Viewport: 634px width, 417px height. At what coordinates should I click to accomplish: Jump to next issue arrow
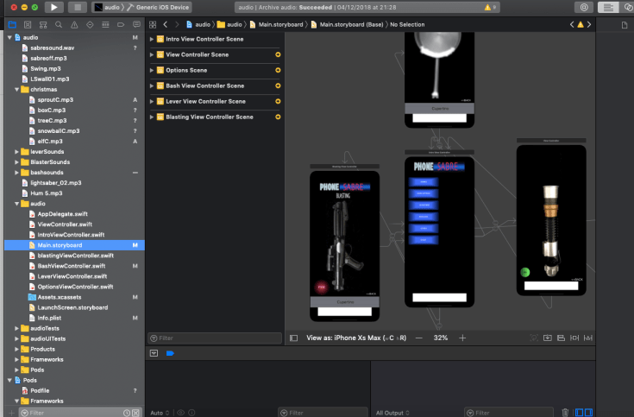589,25
